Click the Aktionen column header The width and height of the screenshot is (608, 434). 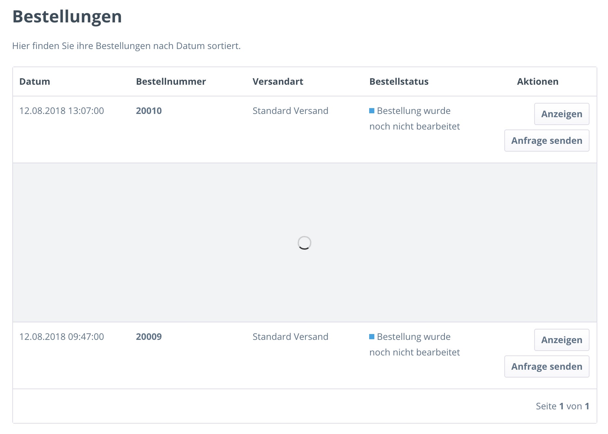(x=537, y=81)
